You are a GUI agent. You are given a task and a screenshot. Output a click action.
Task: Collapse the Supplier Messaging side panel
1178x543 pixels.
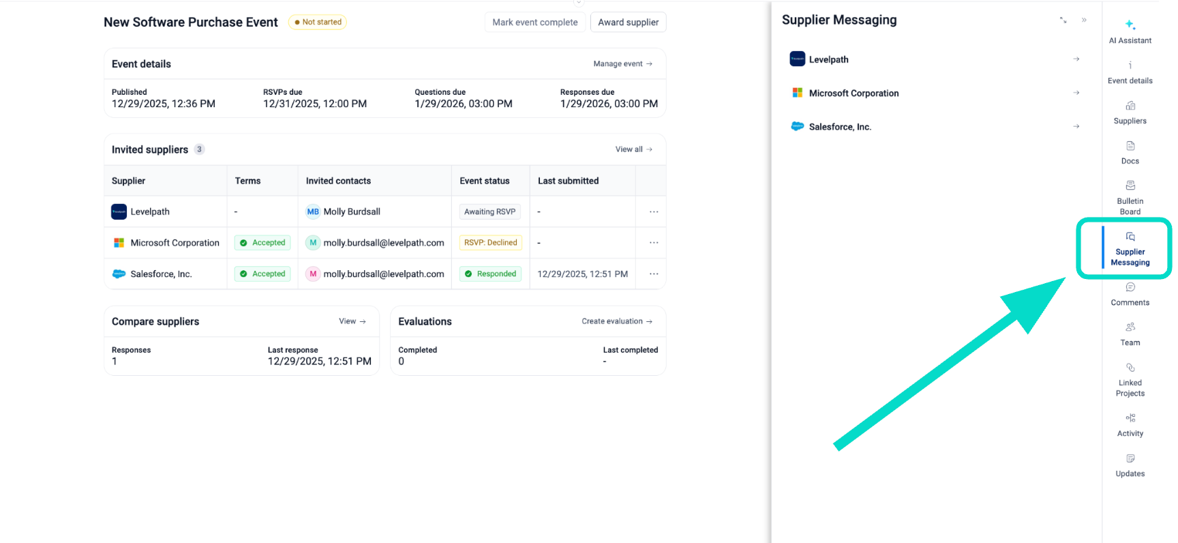[1084, 20]
